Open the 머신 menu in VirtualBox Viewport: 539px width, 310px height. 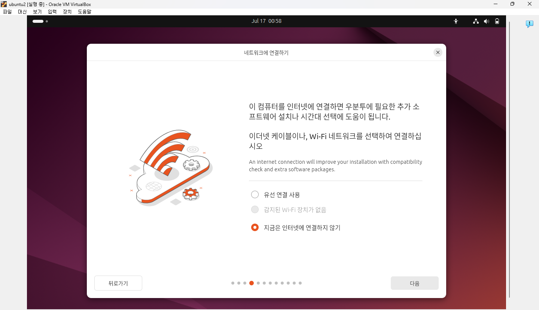point(22,12)
